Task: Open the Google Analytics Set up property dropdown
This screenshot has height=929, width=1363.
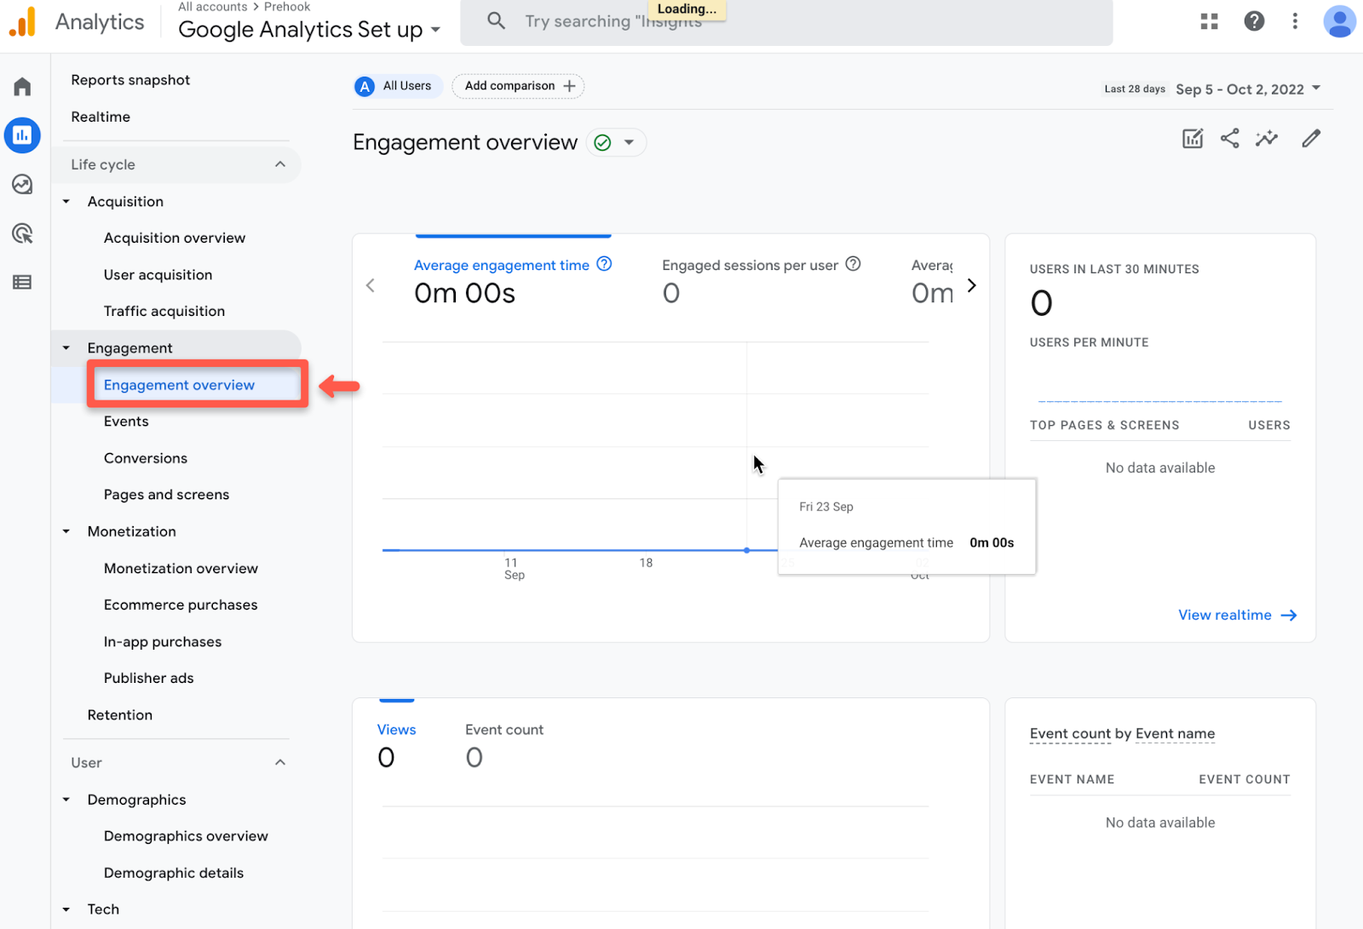Action: [x=309, y=30]
